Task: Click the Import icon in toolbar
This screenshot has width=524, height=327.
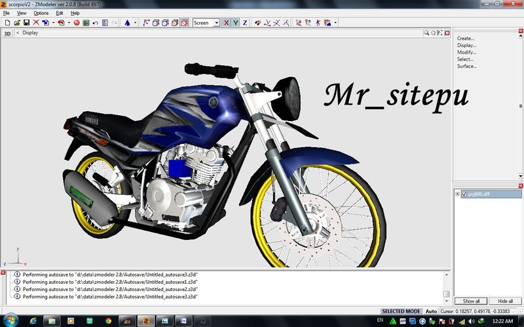Action: 45,23
